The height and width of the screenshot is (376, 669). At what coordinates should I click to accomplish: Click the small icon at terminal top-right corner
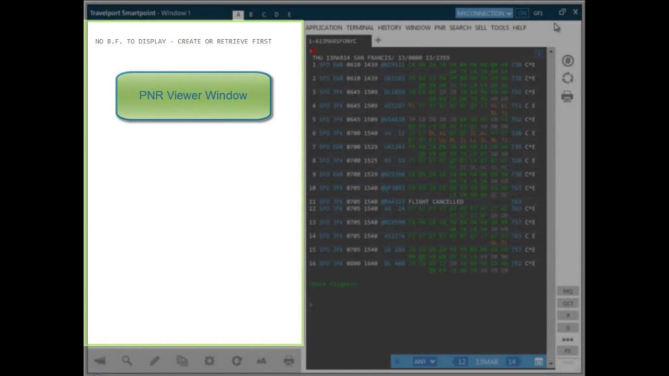click(539, 53)
